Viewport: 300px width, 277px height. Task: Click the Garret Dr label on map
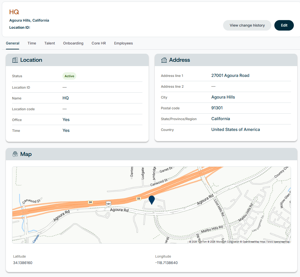pyautogui.click(x=166, y=170)
